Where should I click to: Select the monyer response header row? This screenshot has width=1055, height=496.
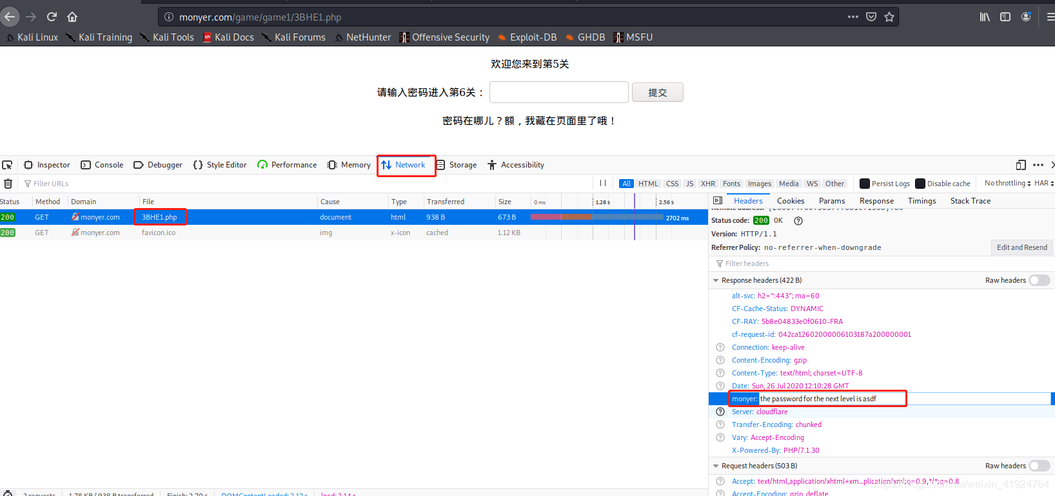[x=881, y=399]
